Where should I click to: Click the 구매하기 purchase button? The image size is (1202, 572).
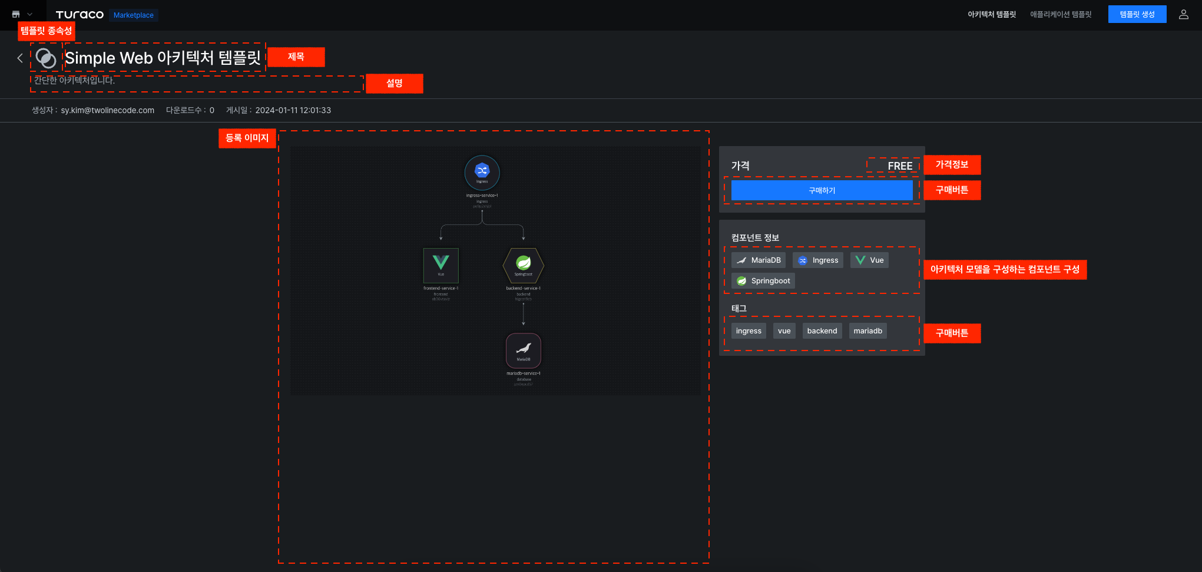click(822, 190)
